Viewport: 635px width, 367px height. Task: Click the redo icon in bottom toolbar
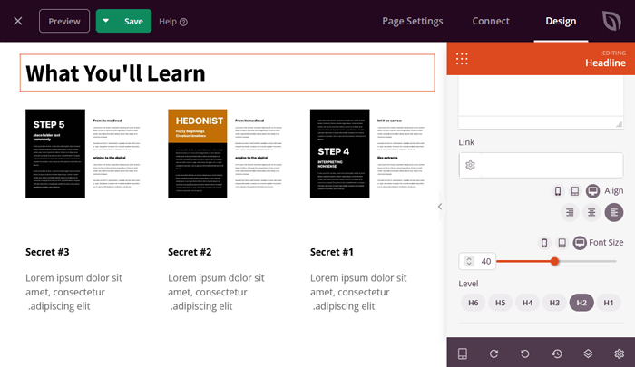click(493, 353)
